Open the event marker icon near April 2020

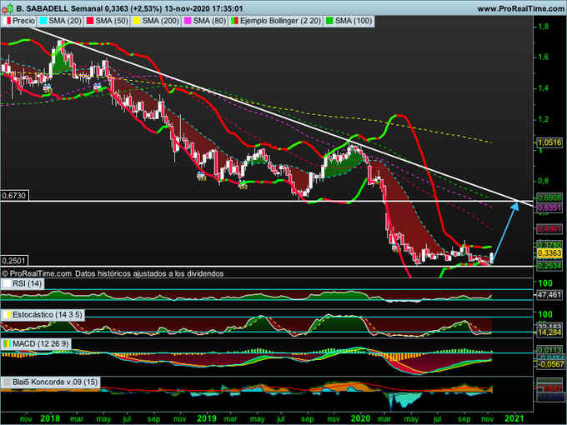point(396,248)
